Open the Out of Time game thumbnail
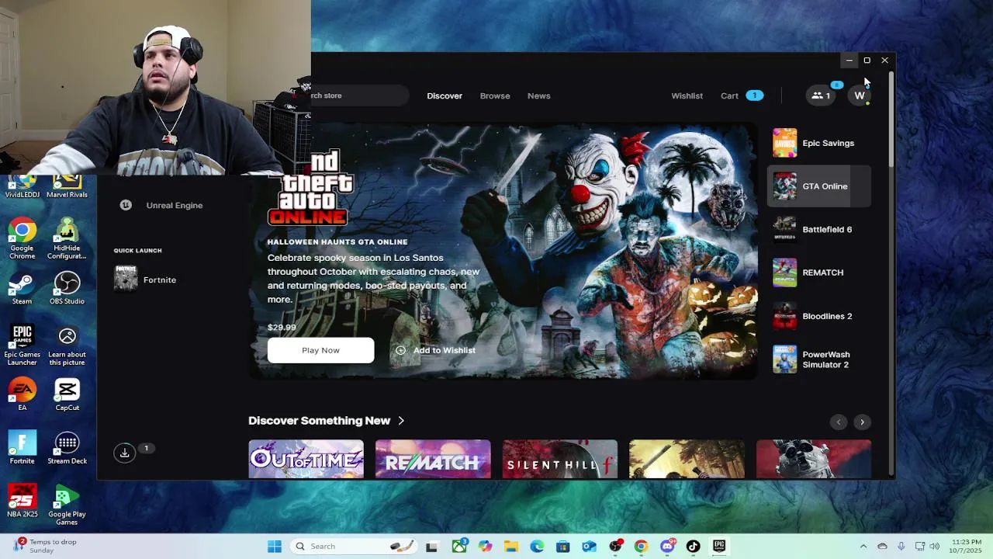 [x=306, y=459]
